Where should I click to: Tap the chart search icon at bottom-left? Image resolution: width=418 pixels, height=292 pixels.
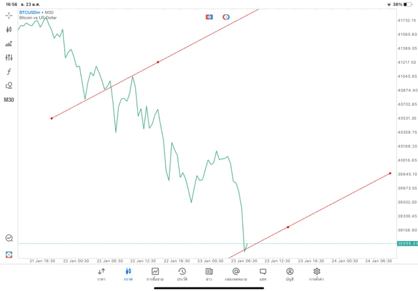coord(9,238)
